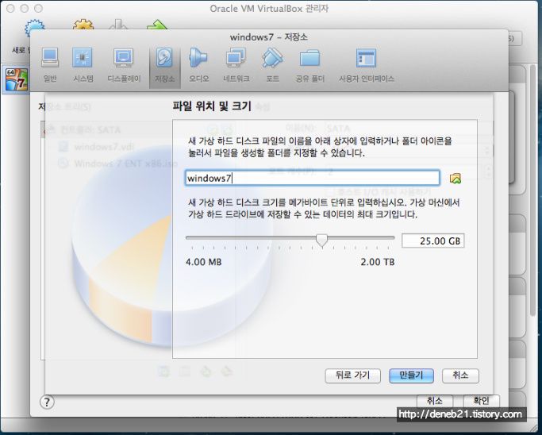Image resolution: width=542 pixels, height=435 pixels.
Task: Click the 25.00 GB disk size field
Action: pyautogui.click(x=432, y=241)
